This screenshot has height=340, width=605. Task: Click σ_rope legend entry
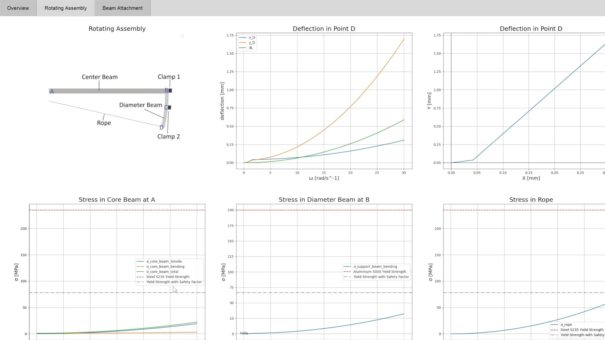click(x=566, y=325)
